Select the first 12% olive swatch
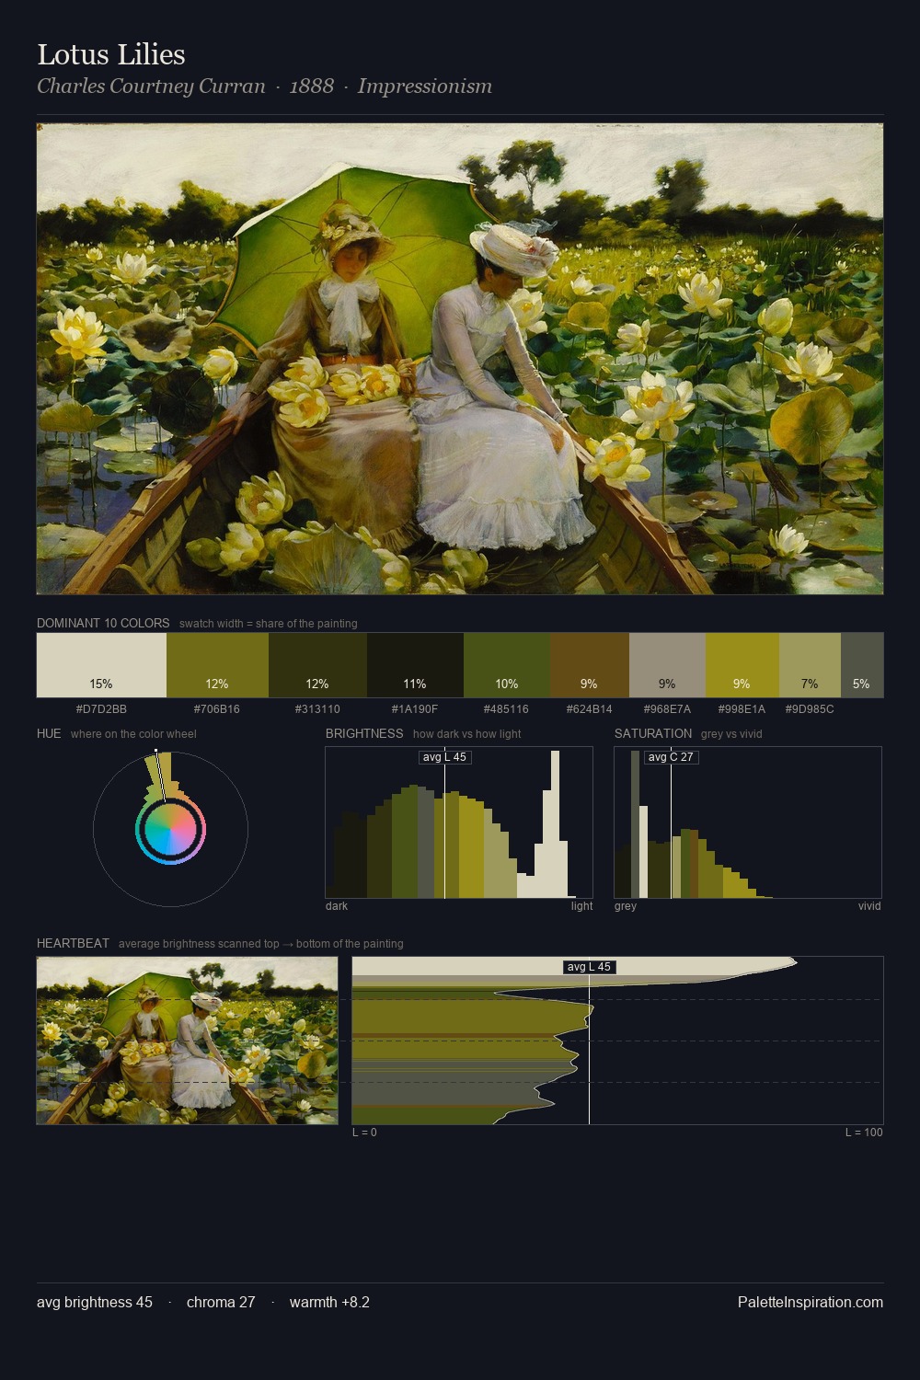The image size is (920, 1380). tap(217, 665)
